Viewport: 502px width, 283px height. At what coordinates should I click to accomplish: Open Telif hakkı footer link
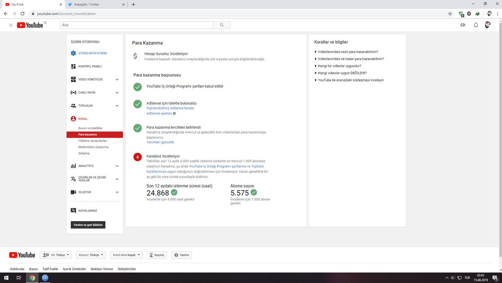[51, 269]
